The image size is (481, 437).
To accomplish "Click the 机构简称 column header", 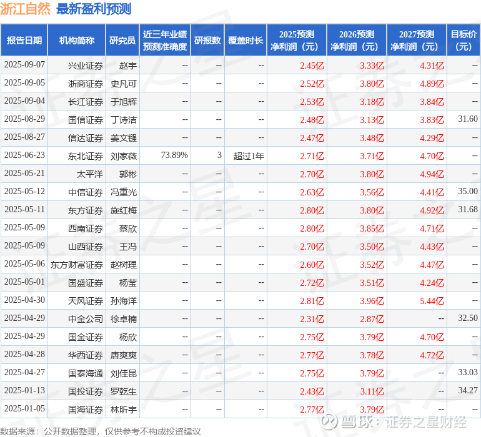I will point(77,41).
